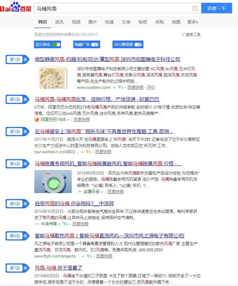This screenshot has height=286, width=238.
Task: Click the 谷瀑环保 source link
Action: point(91,192)
